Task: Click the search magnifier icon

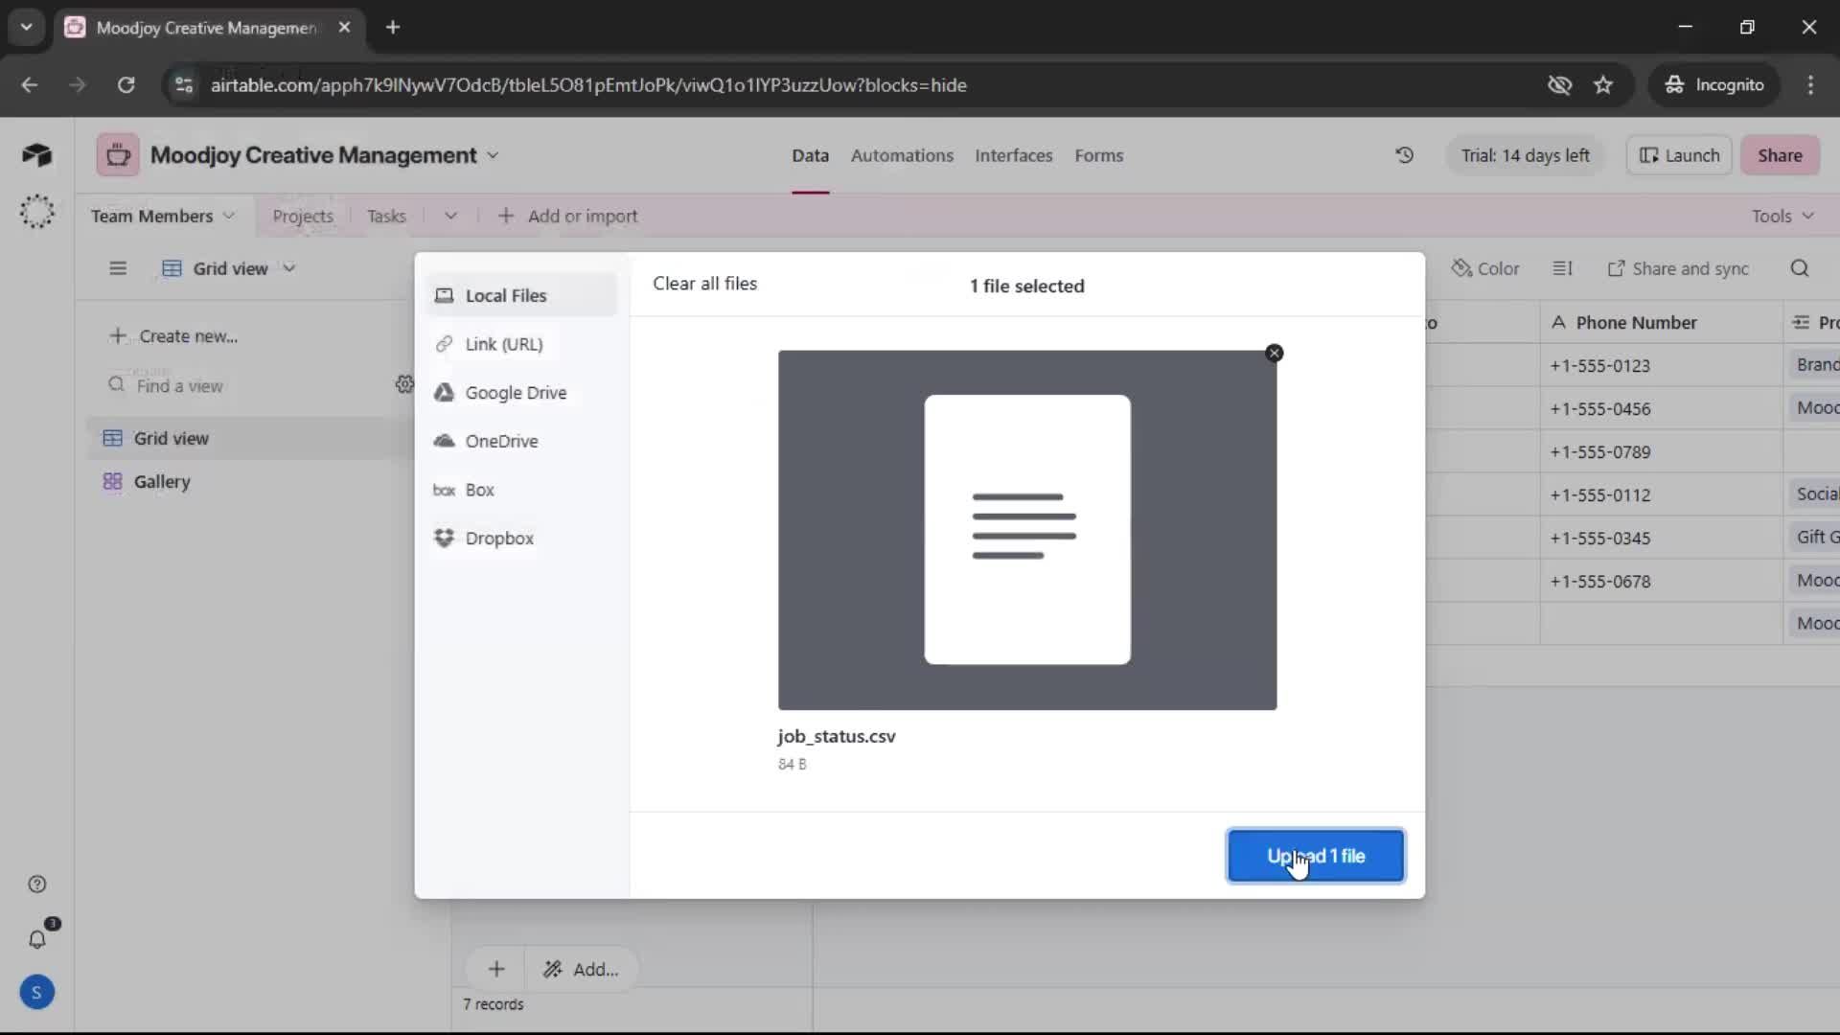Action: [1800, 268]
